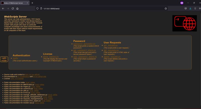Open online Pydoc for uploads_management.py
This screenshot has width=201, height=109.
tap(50, 97)
